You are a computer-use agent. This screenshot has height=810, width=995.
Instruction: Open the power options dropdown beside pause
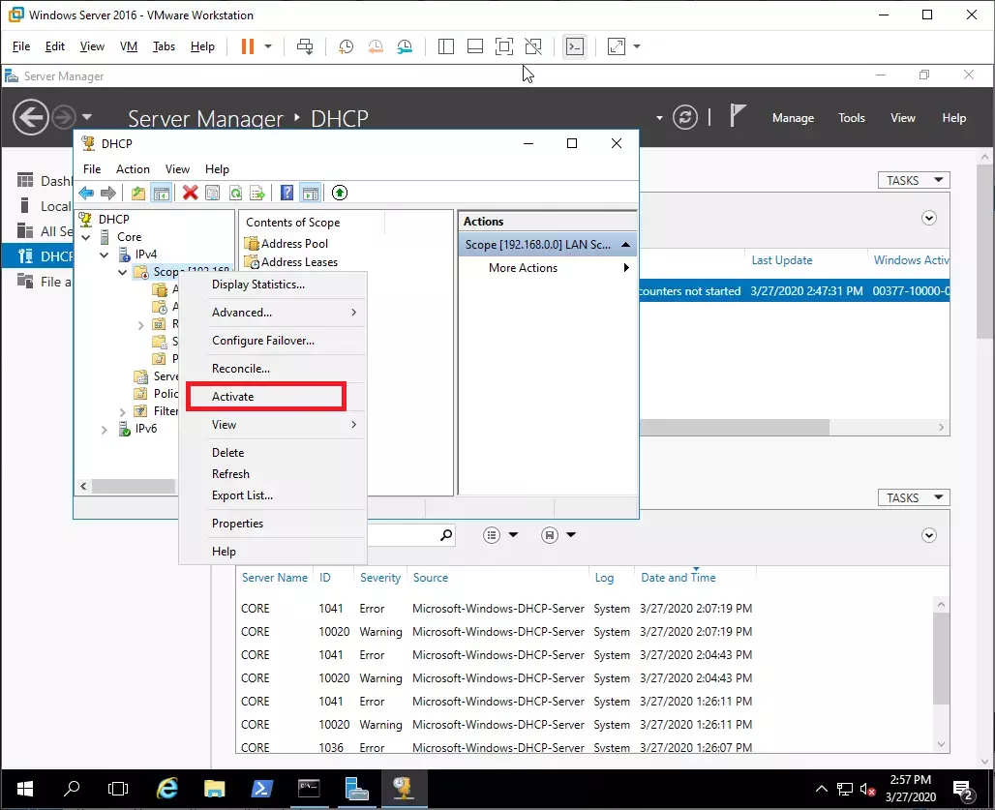(x=268, y=46)
